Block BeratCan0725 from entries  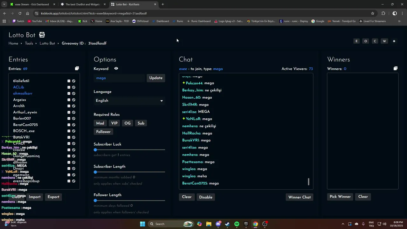click(74, 125)
